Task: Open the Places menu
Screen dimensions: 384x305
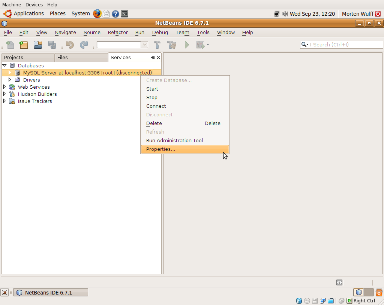Action: click(58, 14)
